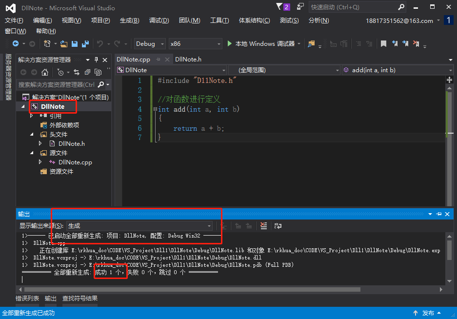Start the local Windows debugger play button

[x=230, y=44]
